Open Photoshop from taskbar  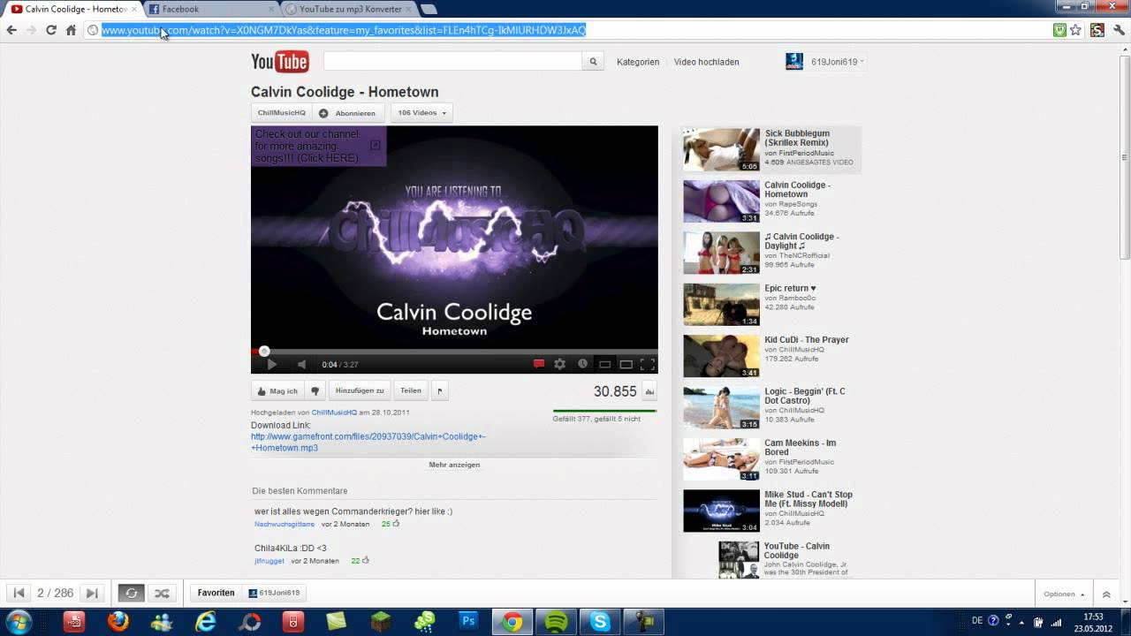[x=468, y=622]
